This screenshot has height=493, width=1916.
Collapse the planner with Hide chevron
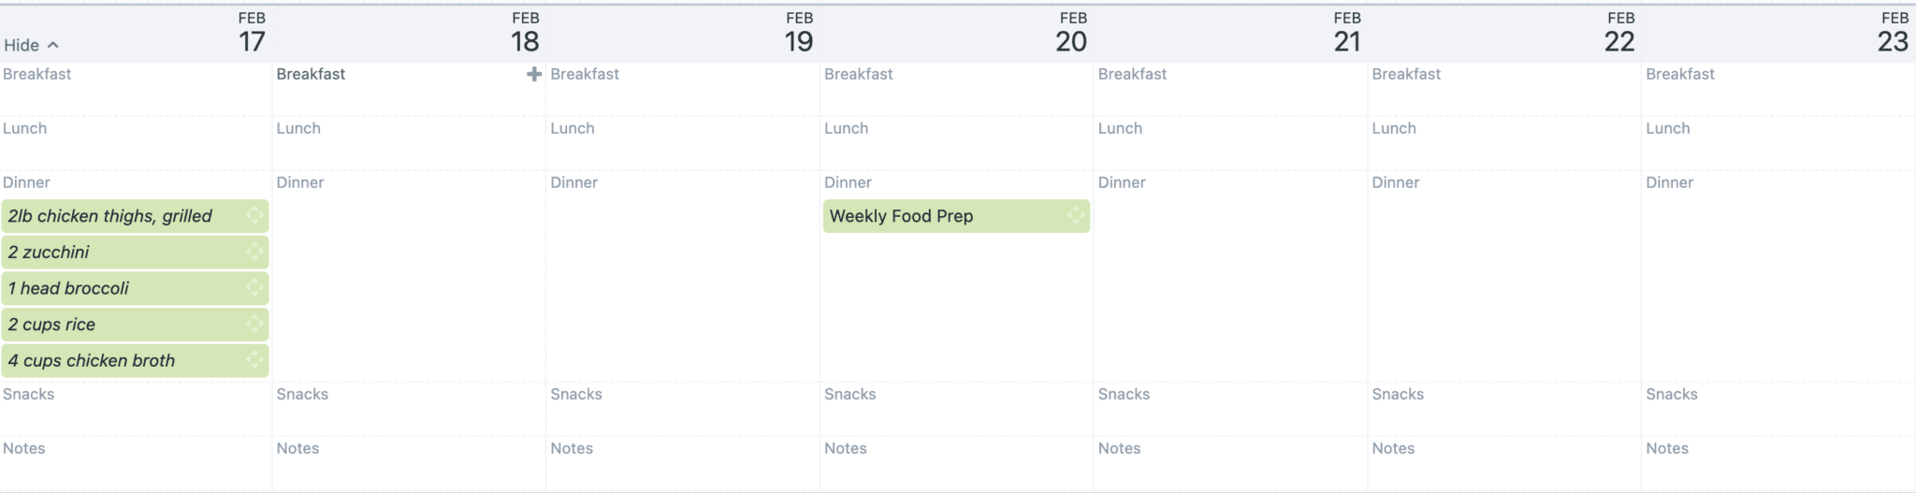tap(31, 45)
